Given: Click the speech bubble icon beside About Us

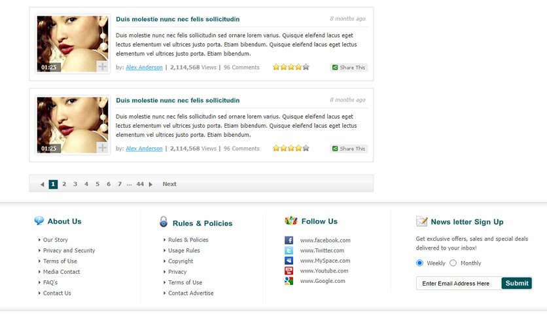Looking at the screenshot, I should coord(39,221).
